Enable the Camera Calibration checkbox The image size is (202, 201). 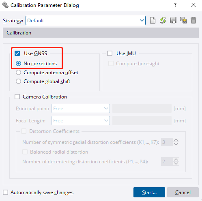(17, 97)
